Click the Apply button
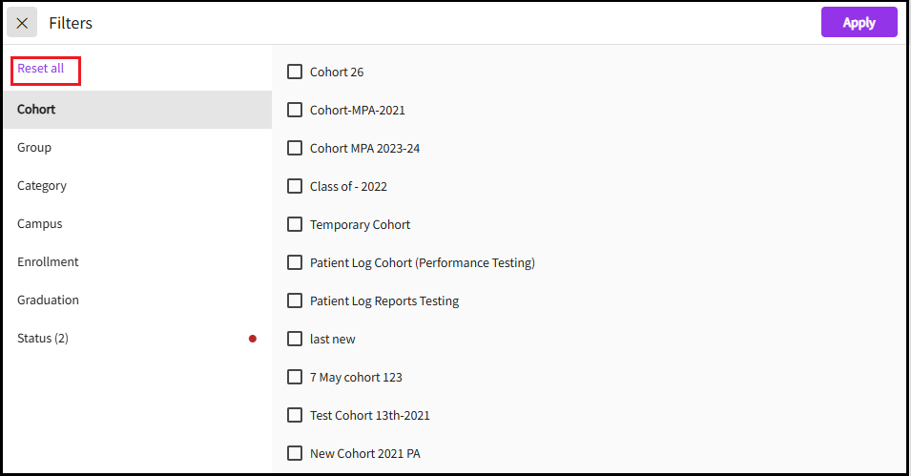This screenshot has height=476, width=911. pyautogui.click(x=859, y=23)
